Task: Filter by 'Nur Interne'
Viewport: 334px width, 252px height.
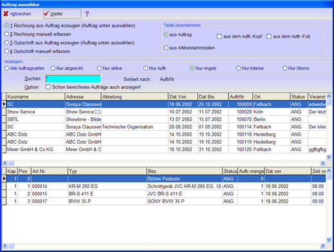Action: (250, 68)
